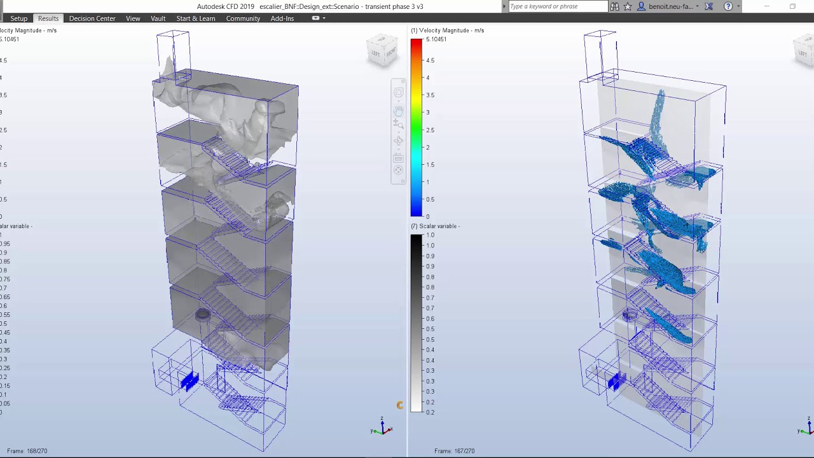
Task: Click the right viewport Scalar variable legend title
Action: (435, 226)
